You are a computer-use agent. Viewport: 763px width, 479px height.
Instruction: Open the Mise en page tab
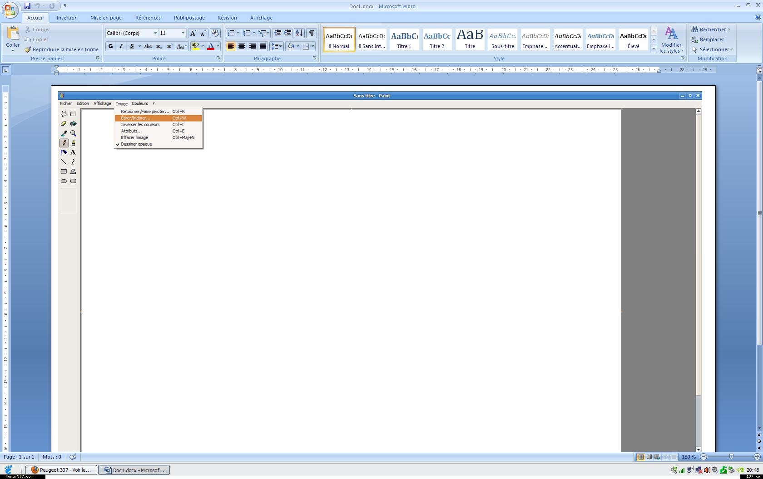[x=106, y=18]
